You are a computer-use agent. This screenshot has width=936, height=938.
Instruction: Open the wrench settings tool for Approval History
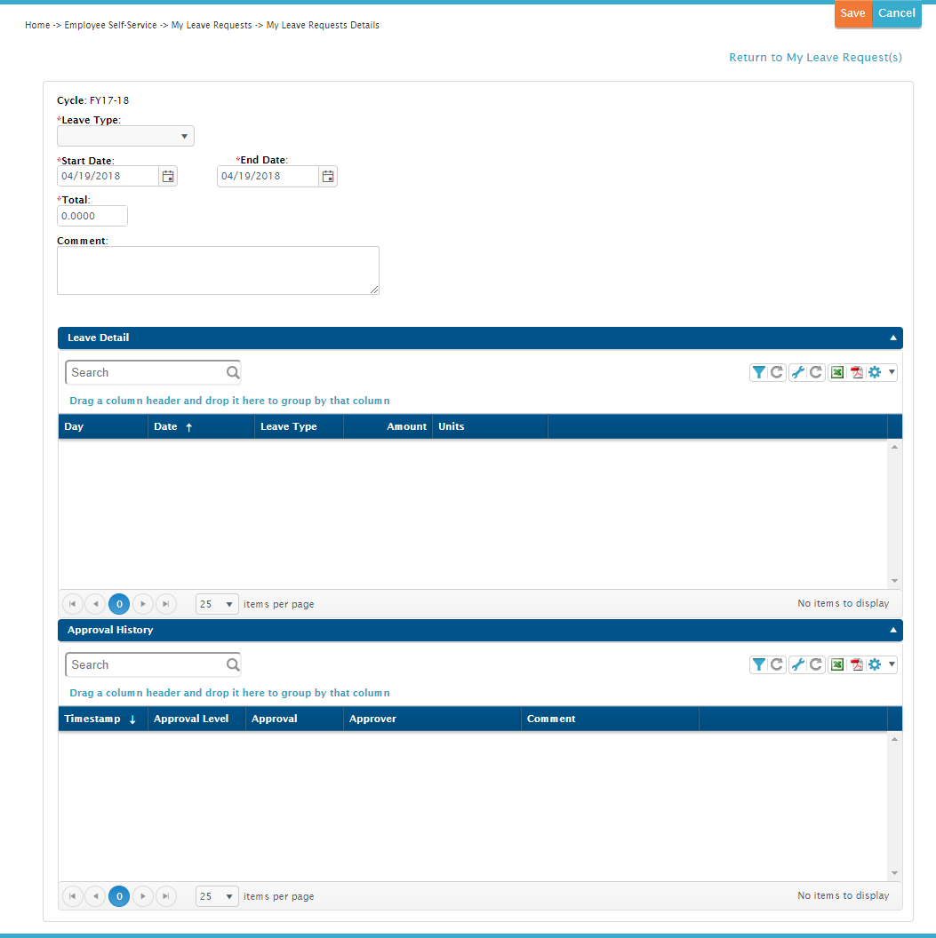[x=797, y=664]
